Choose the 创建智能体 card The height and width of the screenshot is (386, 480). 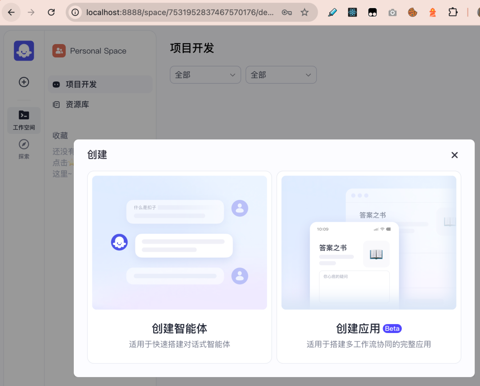pyautogui.click(x=180, y=266)
